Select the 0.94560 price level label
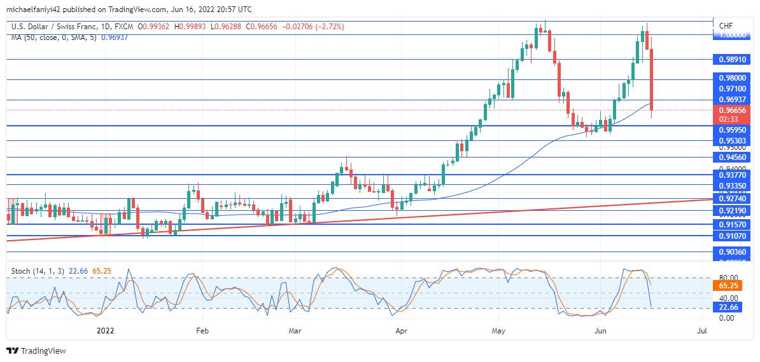The height and width of the screenshot is (362, 760). tap(733, 157)
